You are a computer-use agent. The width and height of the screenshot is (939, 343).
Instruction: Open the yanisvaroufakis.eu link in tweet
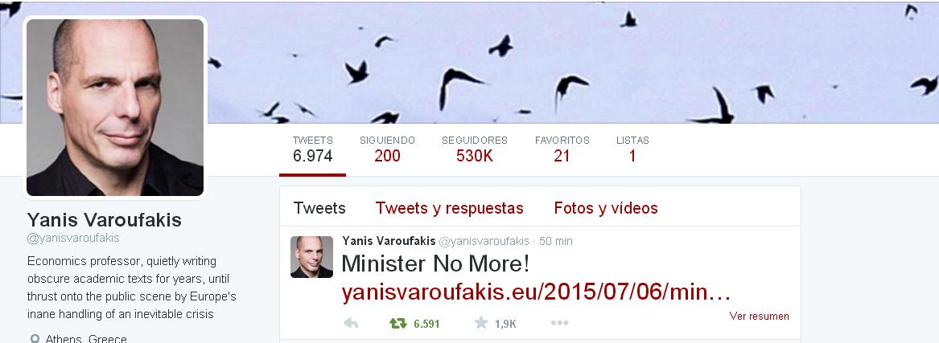pos(537,293)
